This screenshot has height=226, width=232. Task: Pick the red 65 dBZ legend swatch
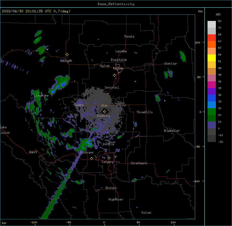tap(212, 38)
